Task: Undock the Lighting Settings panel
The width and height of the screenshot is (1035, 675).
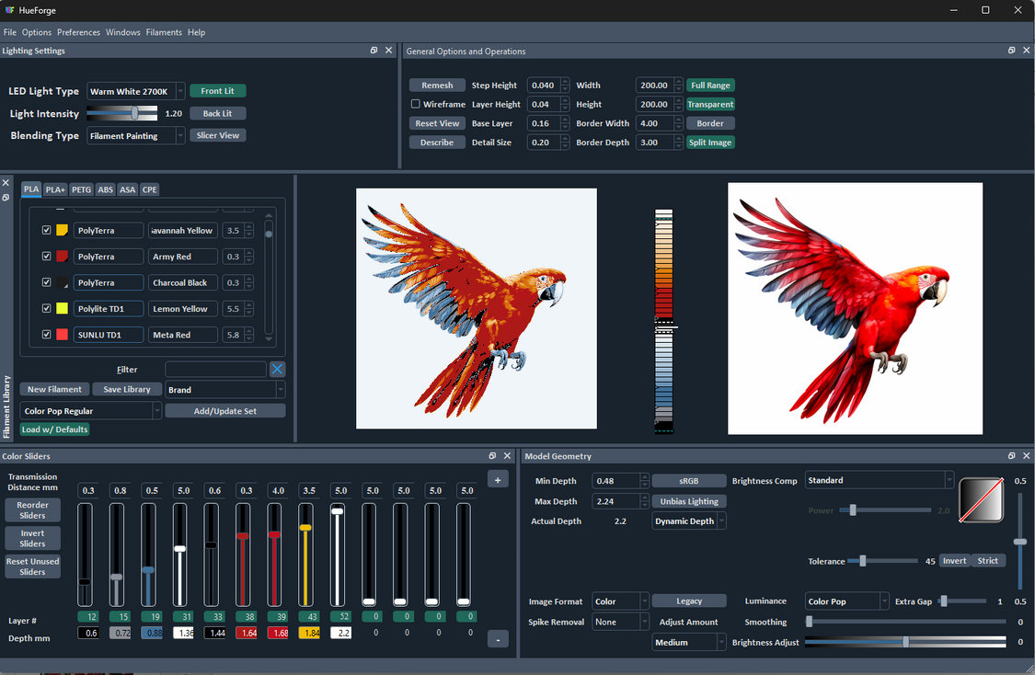Action: [x=374, y=51]
